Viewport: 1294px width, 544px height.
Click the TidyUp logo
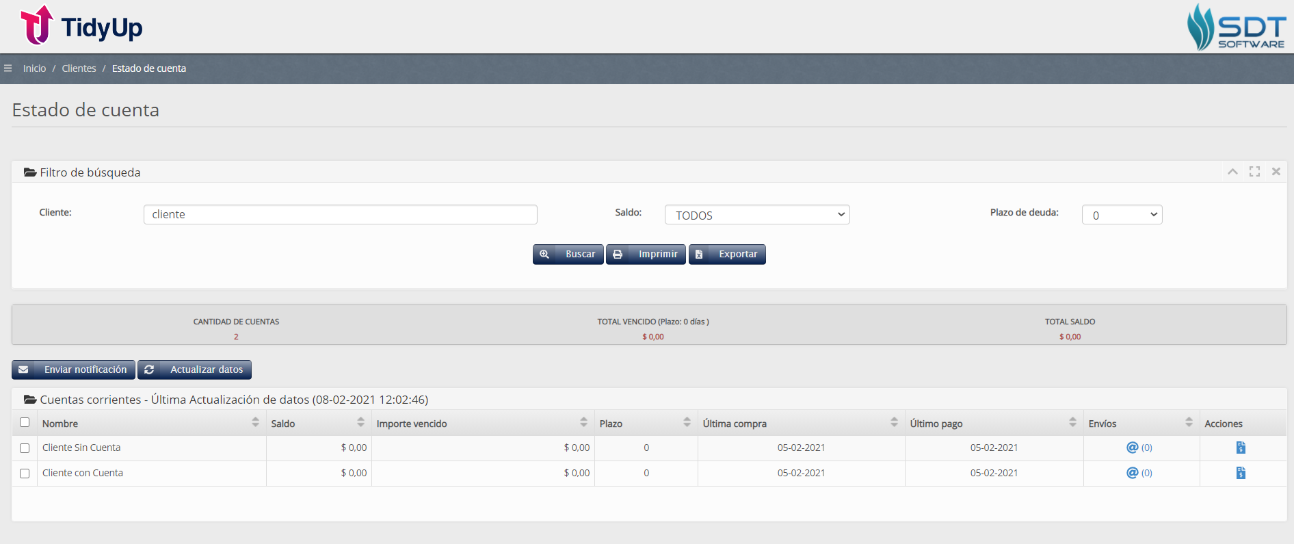pyautogui.click(x=81, y=26)
